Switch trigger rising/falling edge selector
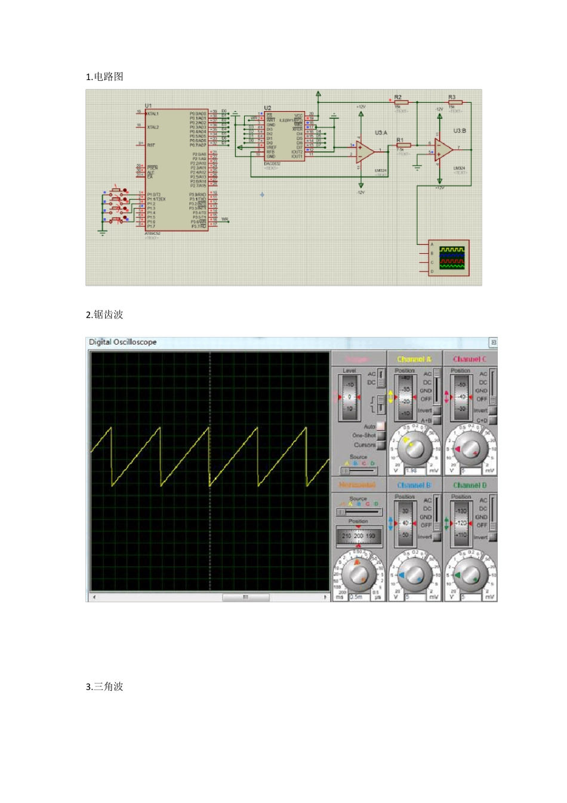The height and width of the screenshot is (803, 567). pyautogui.click(x=381, y=404)
